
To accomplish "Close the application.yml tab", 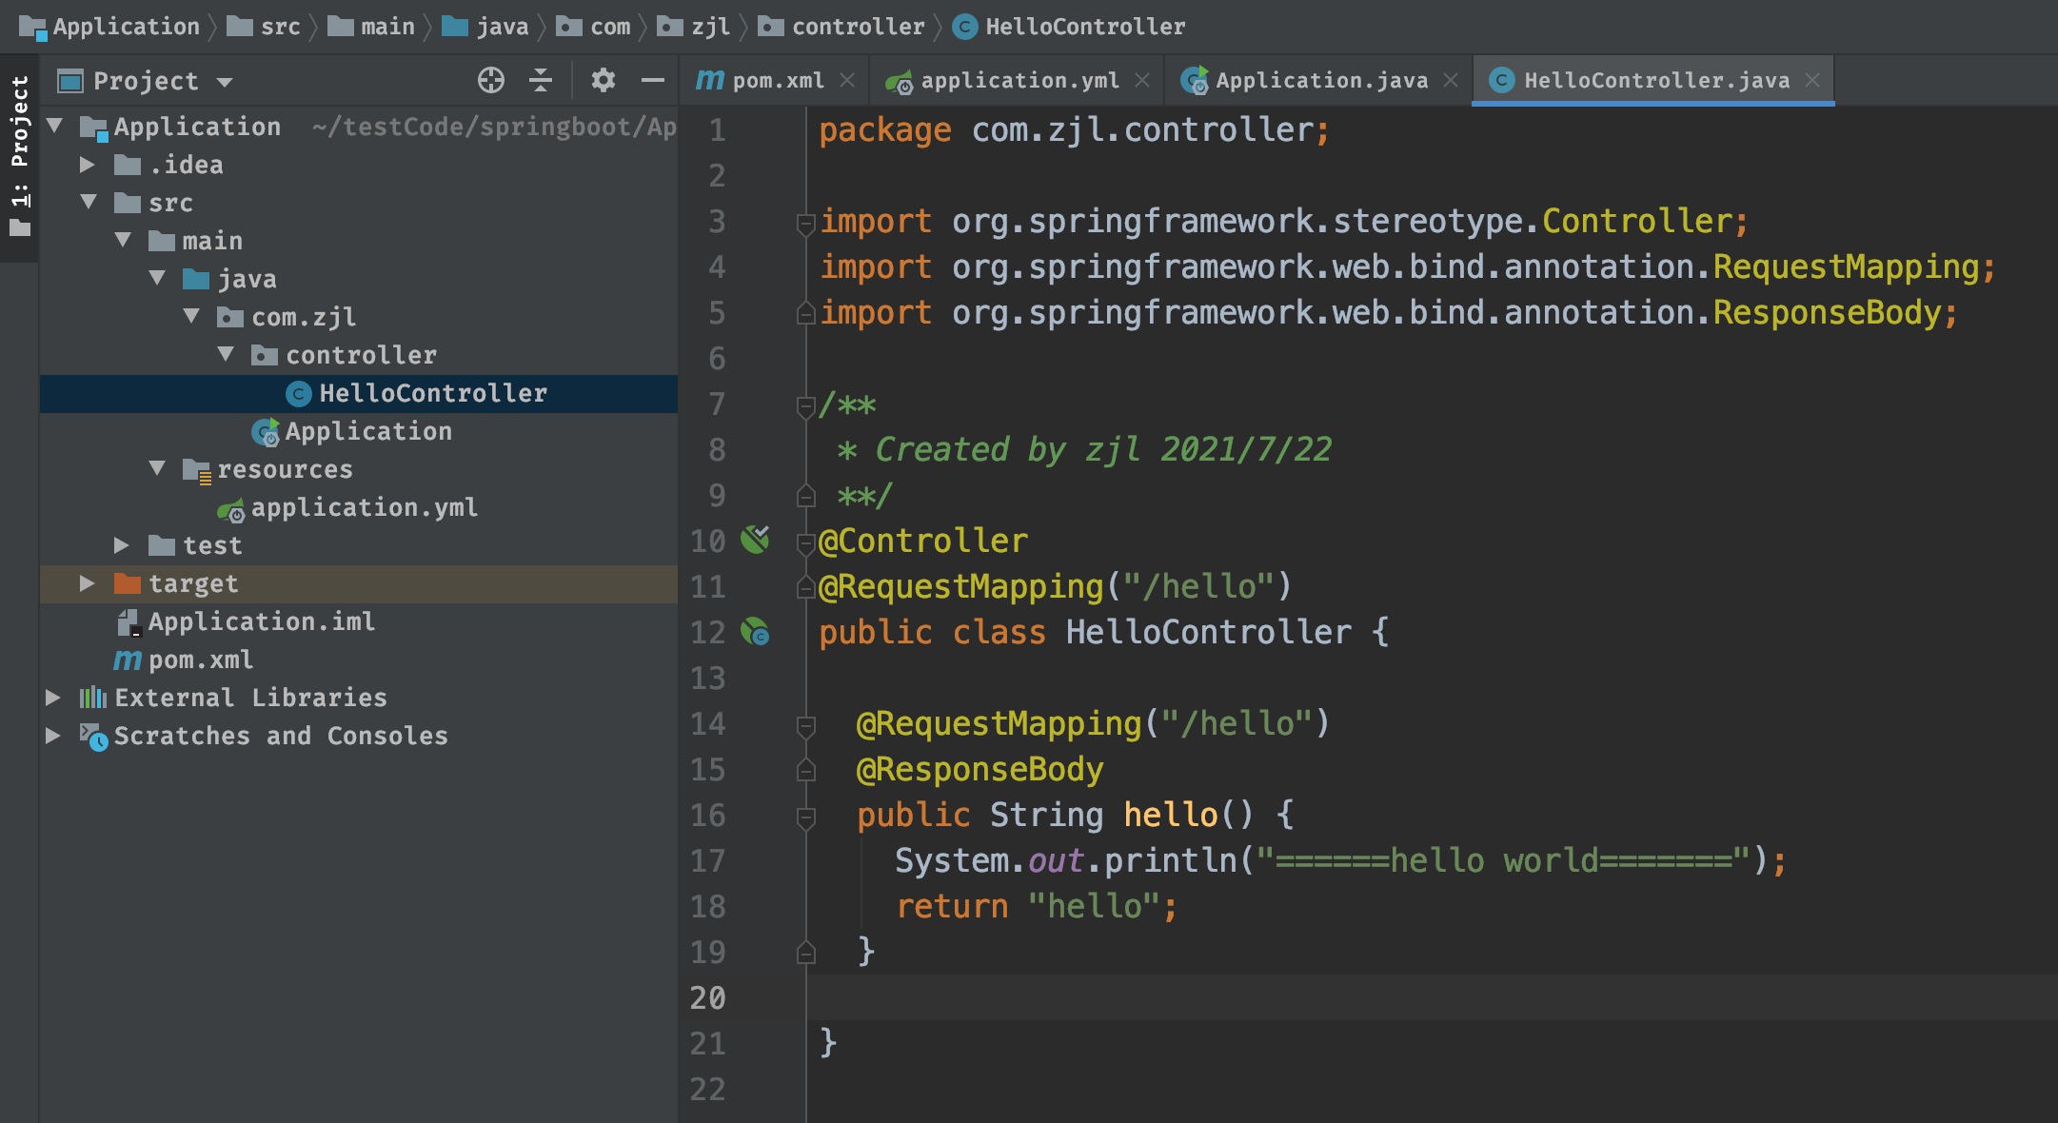I will coord(1142,81).
